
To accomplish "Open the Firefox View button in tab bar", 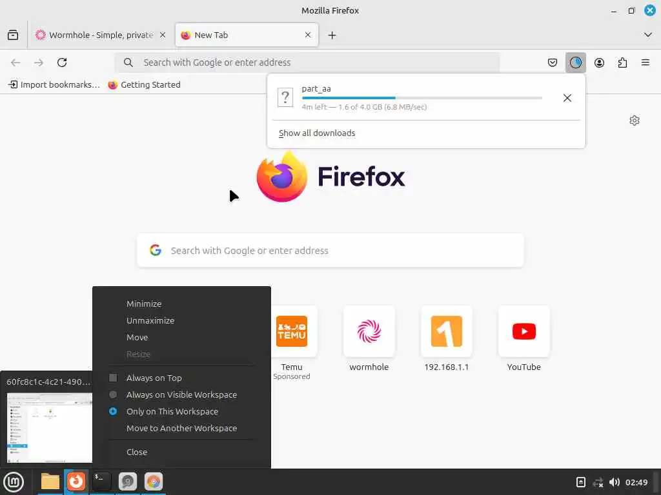I will coord(13,35).
